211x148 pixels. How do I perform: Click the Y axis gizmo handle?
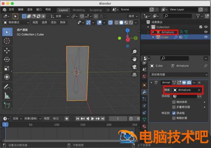tap(136, 38)
